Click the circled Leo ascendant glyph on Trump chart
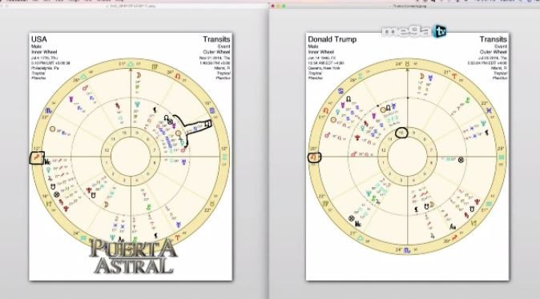The width and height of the screenshot is (540, 299). pos(314,157)
